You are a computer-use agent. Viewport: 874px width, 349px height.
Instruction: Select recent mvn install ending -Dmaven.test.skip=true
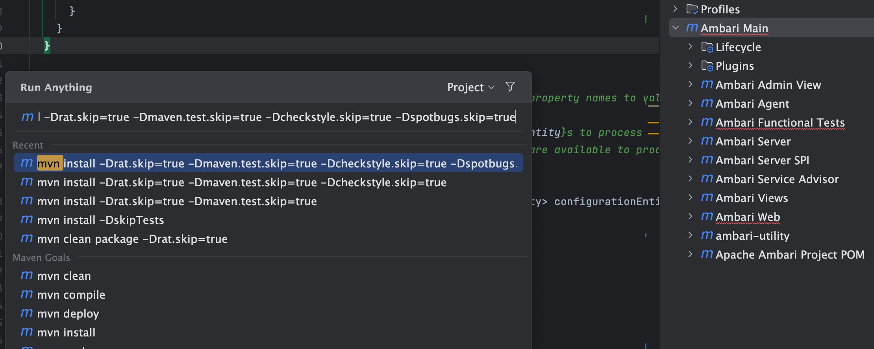pyautogui.click(x=268, y=201)
